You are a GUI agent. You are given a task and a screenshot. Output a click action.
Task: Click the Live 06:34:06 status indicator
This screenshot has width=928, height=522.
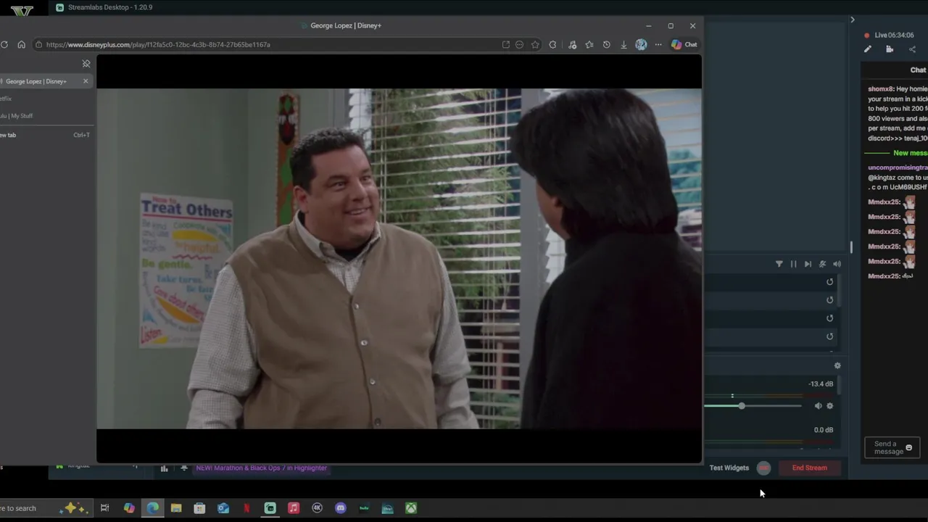coord(889,35)
